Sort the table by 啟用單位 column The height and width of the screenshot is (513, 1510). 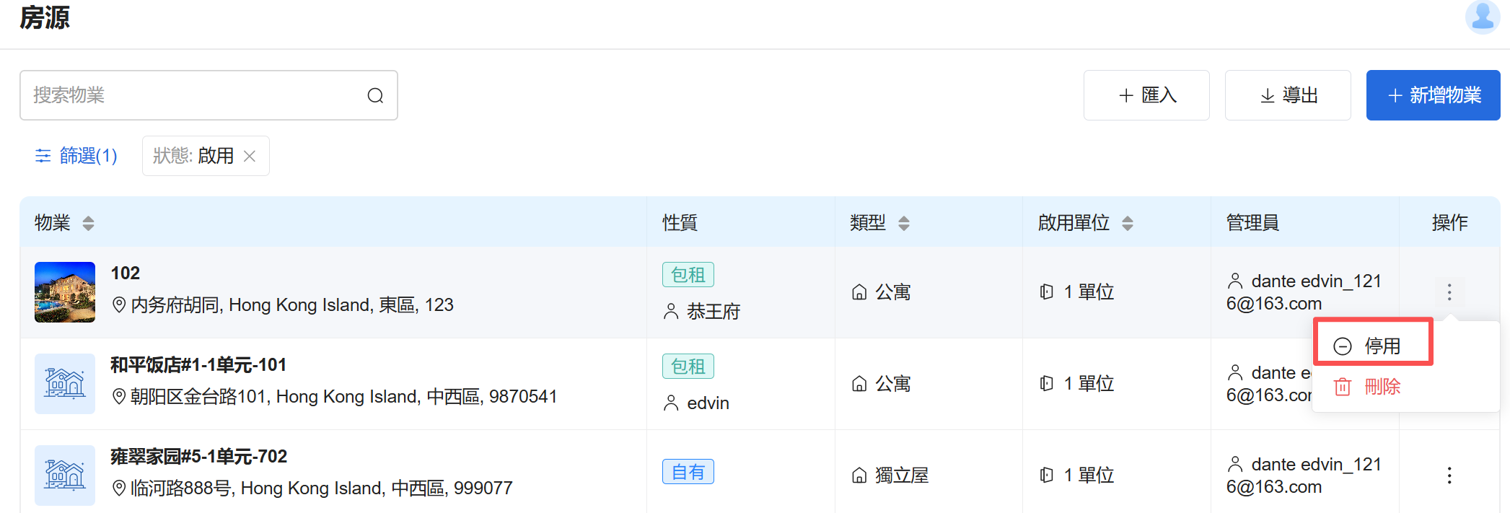1127,223
